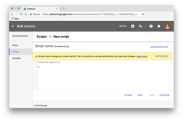Open the help question mark icon

(151, 26)
